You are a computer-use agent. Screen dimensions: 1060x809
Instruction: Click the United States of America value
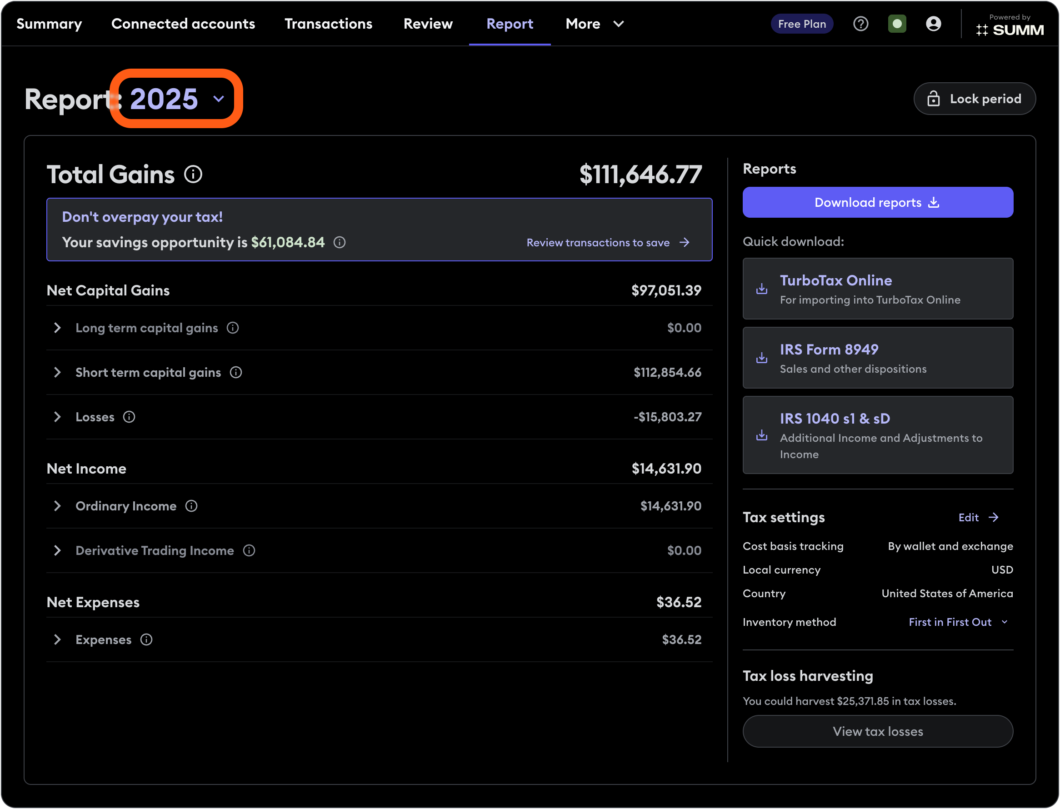click(x=947, y=593)
